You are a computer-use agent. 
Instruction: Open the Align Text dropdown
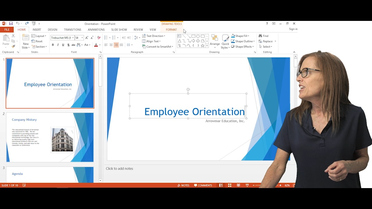click(x=151, y=41)
